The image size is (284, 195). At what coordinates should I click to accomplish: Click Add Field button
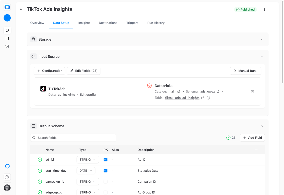coord(252,138)
